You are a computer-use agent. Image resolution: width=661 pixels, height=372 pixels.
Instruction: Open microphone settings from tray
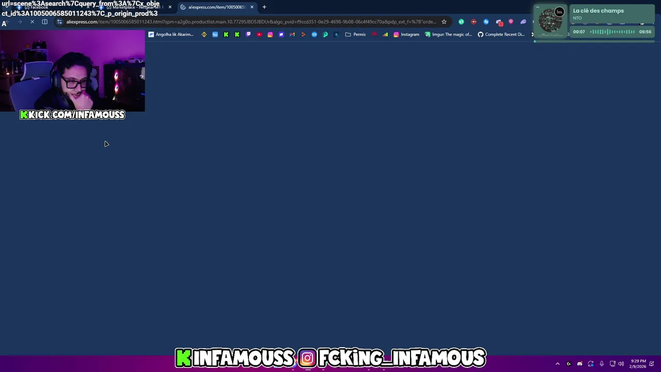[x=602, y=364]
